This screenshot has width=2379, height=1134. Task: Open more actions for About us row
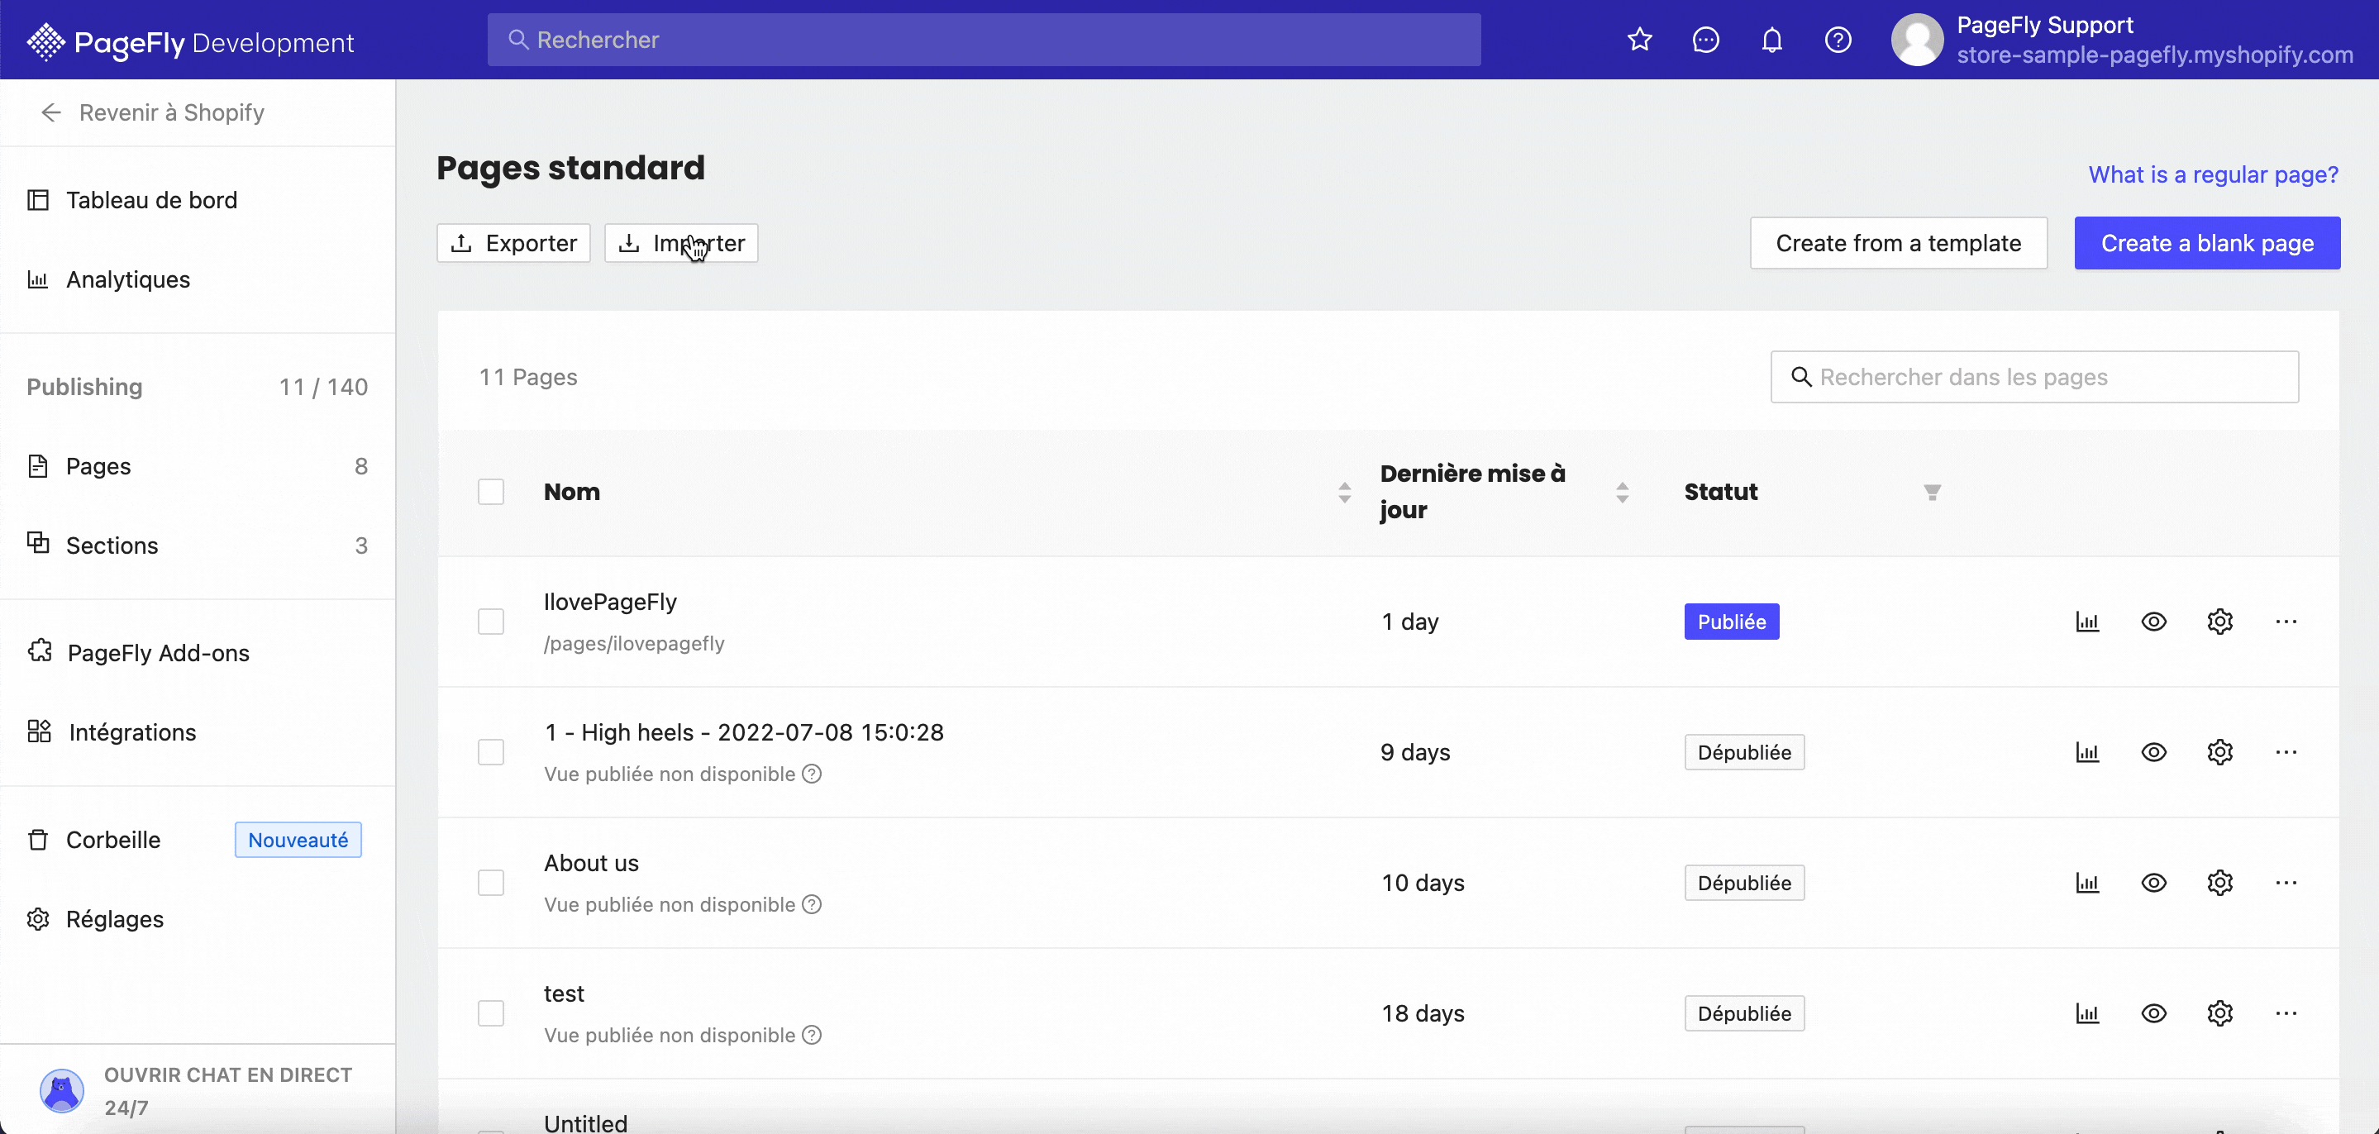(x=2286, y=883)
